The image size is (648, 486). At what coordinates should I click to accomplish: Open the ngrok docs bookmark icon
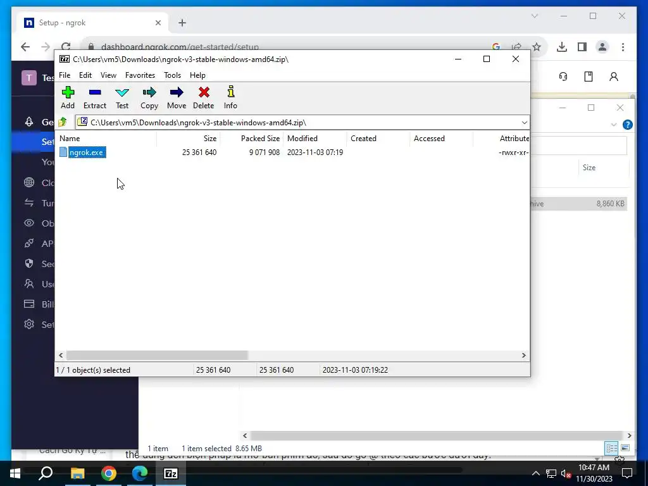click(x=589, y=77)
